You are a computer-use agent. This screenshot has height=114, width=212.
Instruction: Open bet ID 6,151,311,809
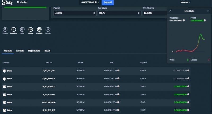coord(49,79)
